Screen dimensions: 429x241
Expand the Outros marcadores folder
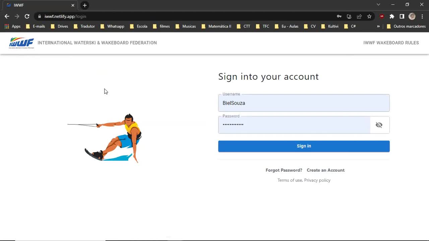click(406, 26)
